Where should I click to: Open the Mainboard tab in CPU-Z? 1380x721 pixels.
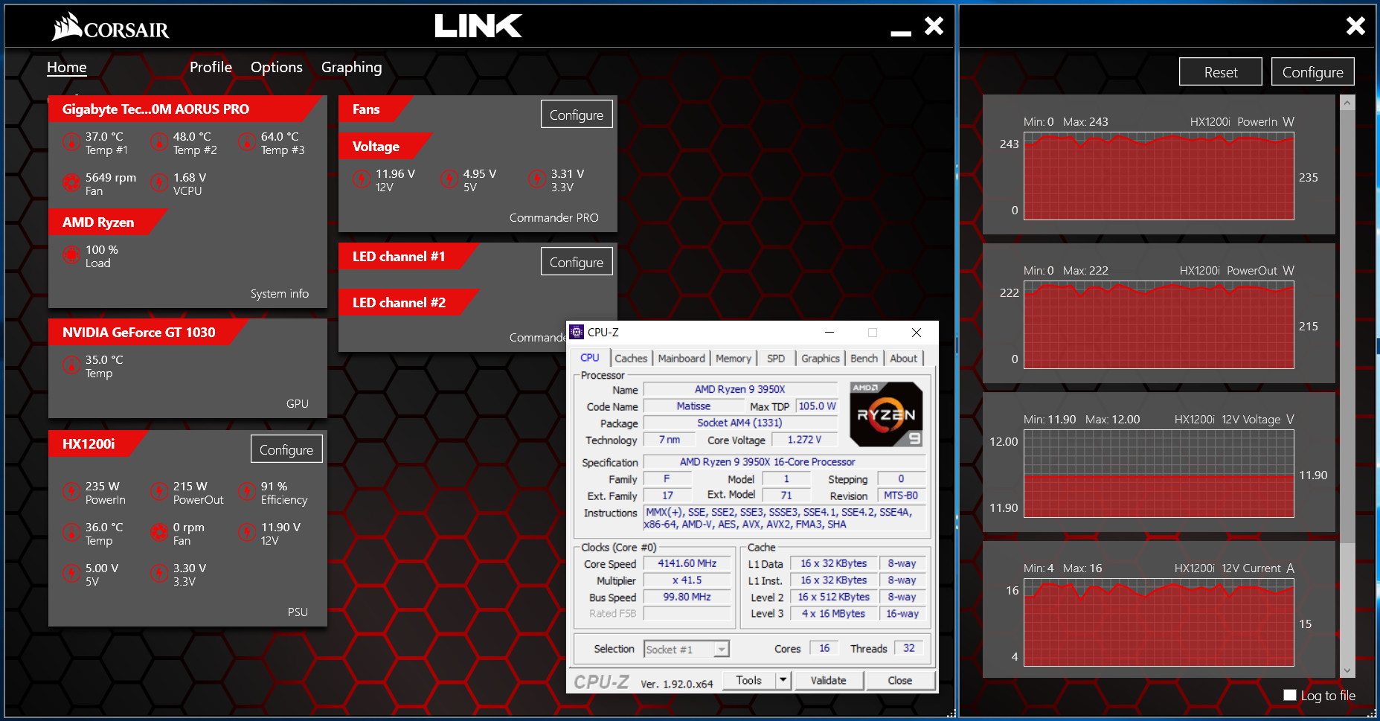click(681, 358)
